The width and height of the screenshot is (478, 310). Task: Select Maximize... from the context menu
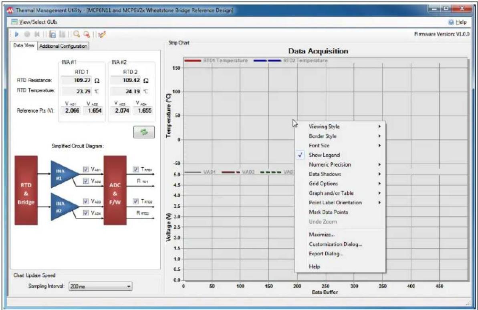tap(322, 235)
